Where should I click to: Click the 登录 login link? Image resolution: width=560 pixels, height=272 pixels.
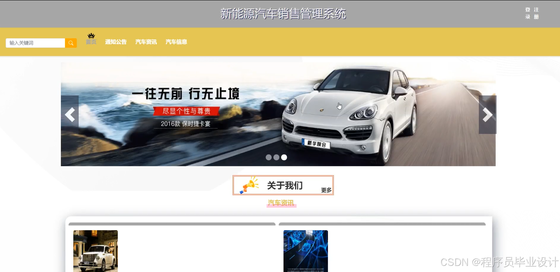[528, 13]
